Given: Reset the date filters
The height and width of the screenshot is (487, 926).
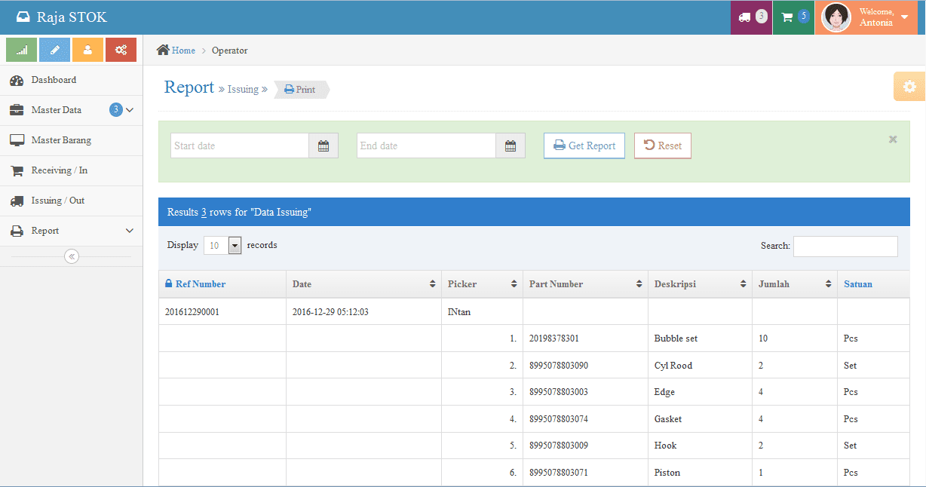Looking at the screenshot, I should (662, 145).
